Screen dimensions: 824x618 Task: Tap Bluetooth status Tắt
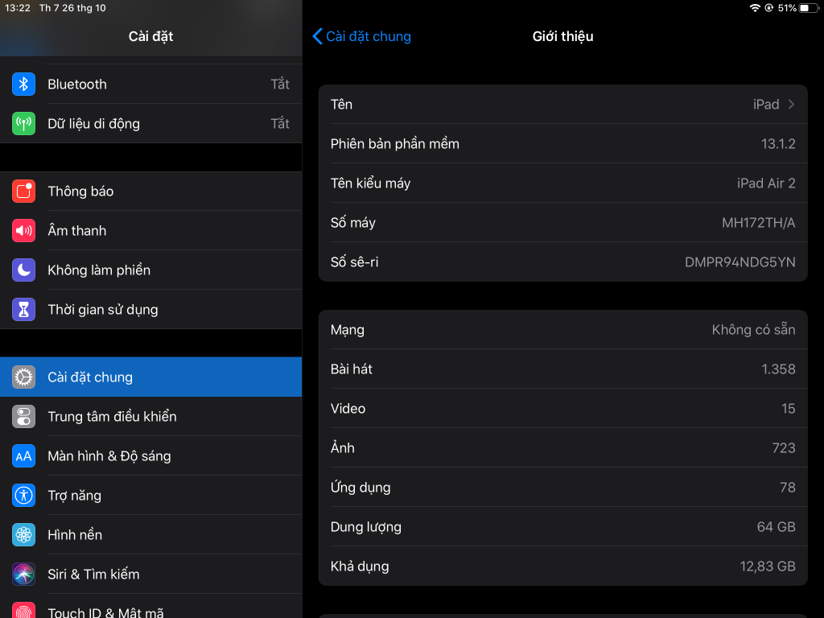(x=280, y=84)
